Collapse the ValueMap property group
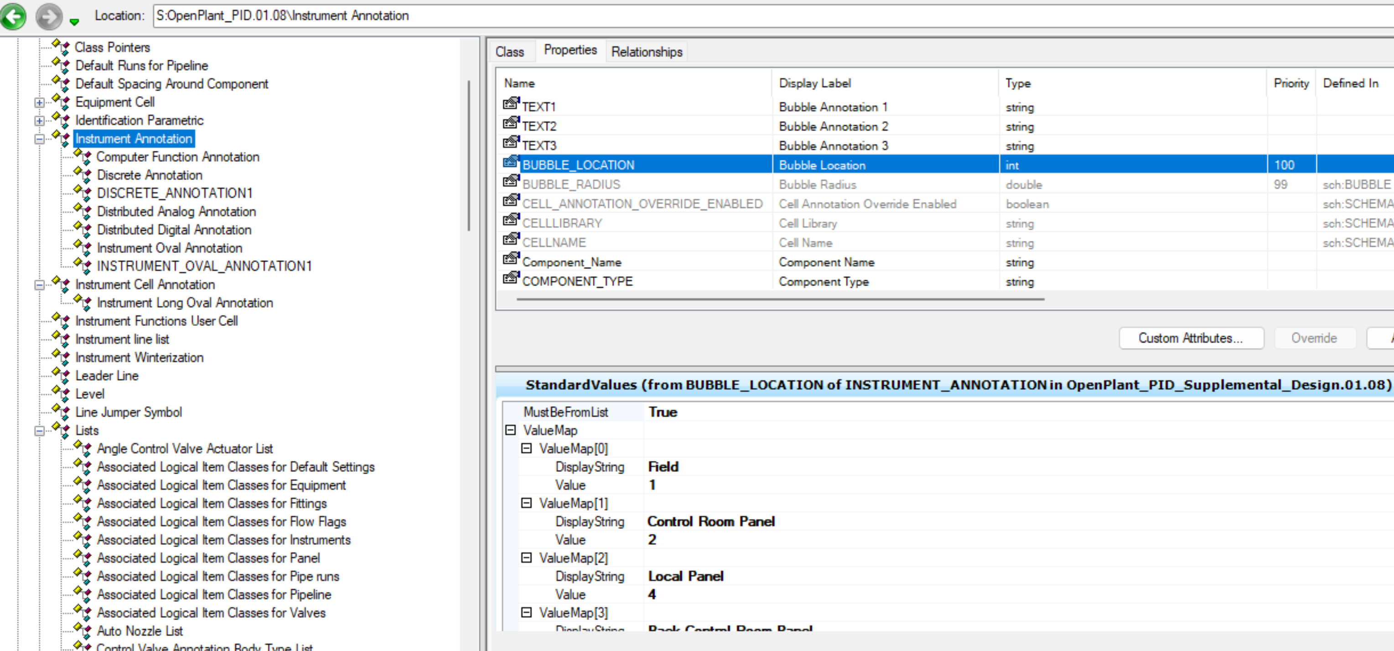 [x=510, y=430]
